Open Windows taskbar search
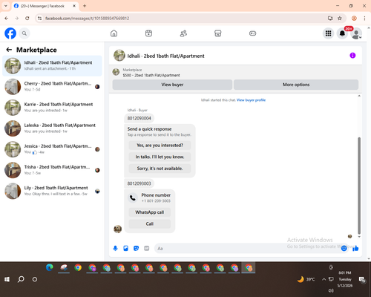This screenshot has height=297, width=371. (21, 279)
